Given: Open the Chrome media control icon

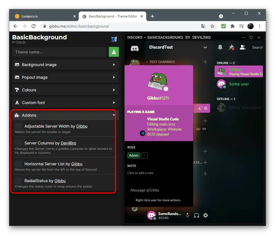Looking at the screenshot, I should (x=241, y=26).
